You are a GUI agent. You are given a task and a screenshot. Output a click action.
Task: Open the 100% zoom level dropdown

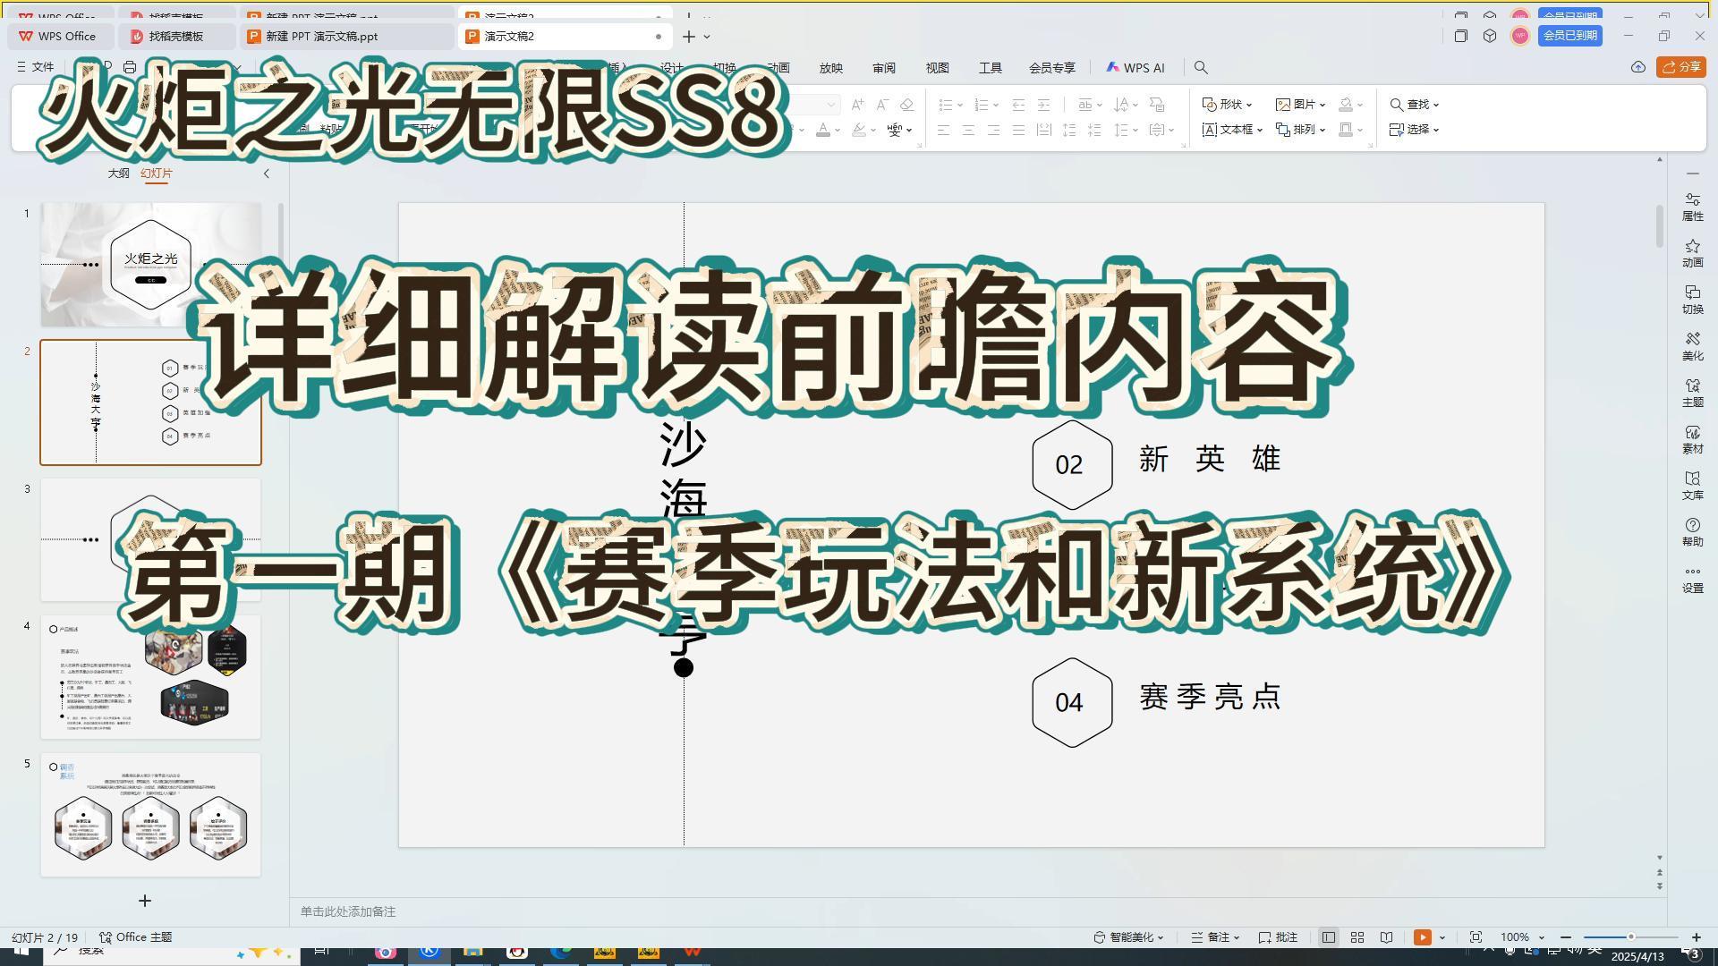pos(1522,937)
